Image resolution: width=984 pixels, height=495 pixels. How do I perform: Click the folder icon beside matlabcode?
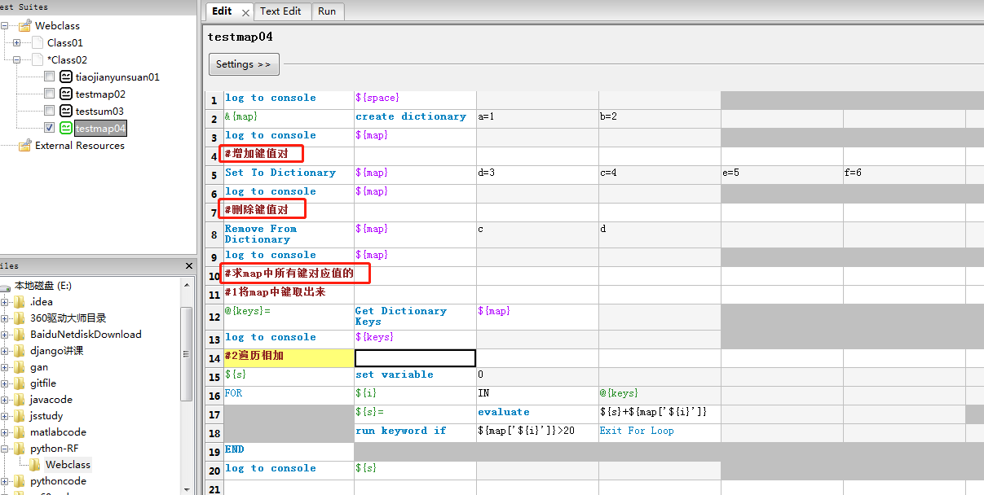(x=20, y=432)
